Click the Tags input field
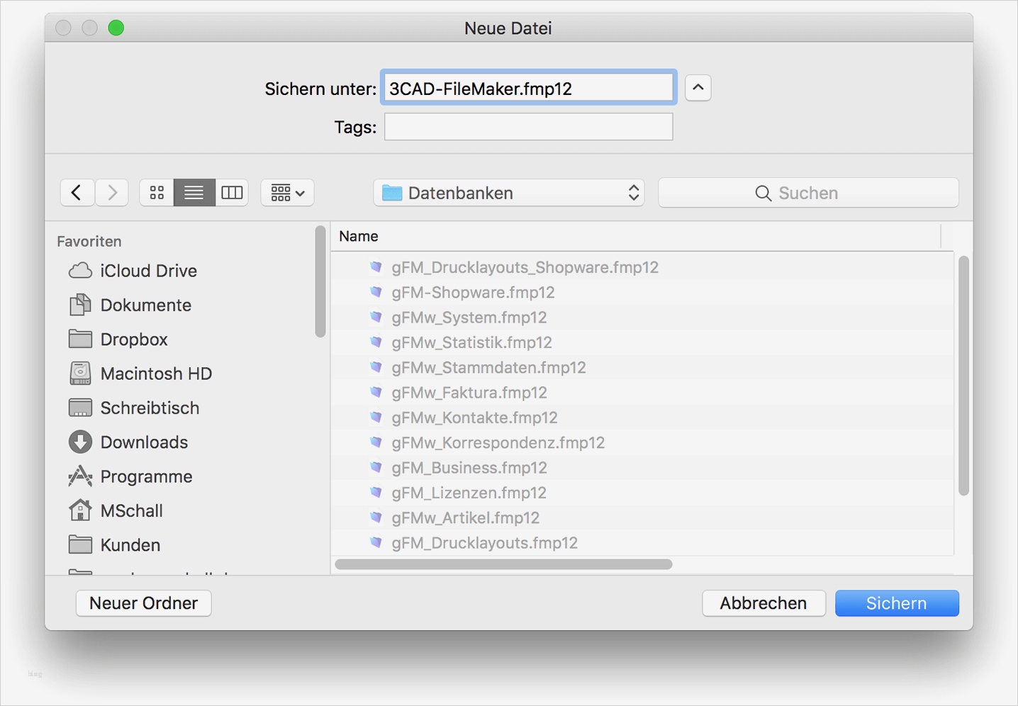This screenshot has height=706, width=1018. pos(528,128)
